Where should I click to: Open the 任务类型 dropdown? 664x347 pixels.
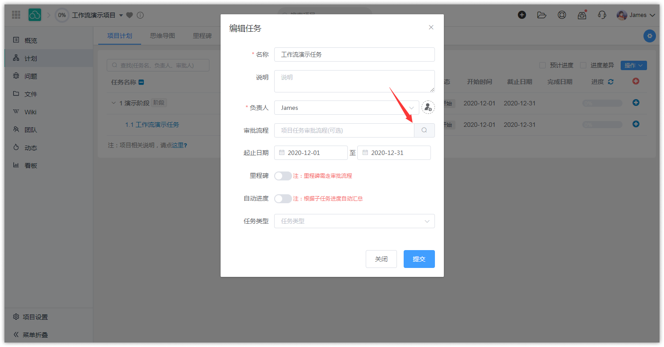point(354,221)
